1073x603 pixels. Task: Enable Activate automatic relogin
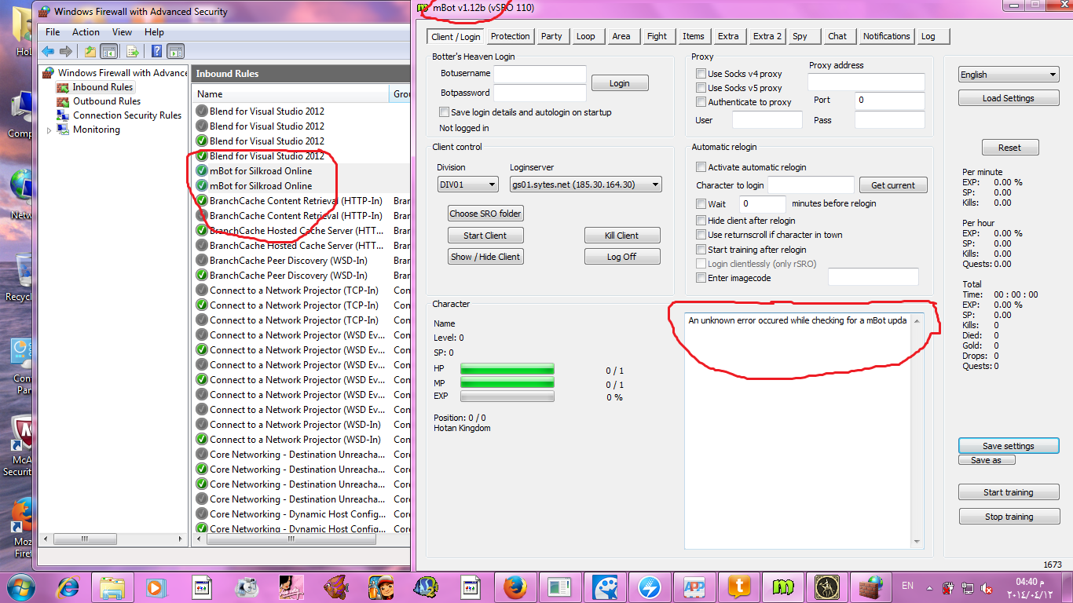pyautogui.click(x=701, y=167)
